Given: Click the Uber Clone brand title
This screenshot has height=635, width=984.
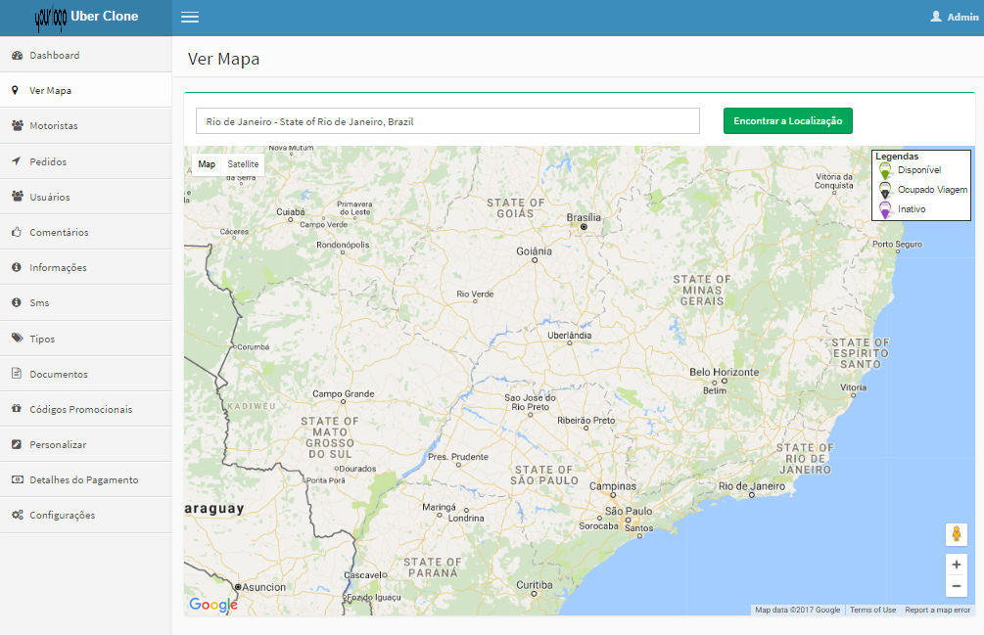Looking at the screenshot, I should click(x=104, y=17).
